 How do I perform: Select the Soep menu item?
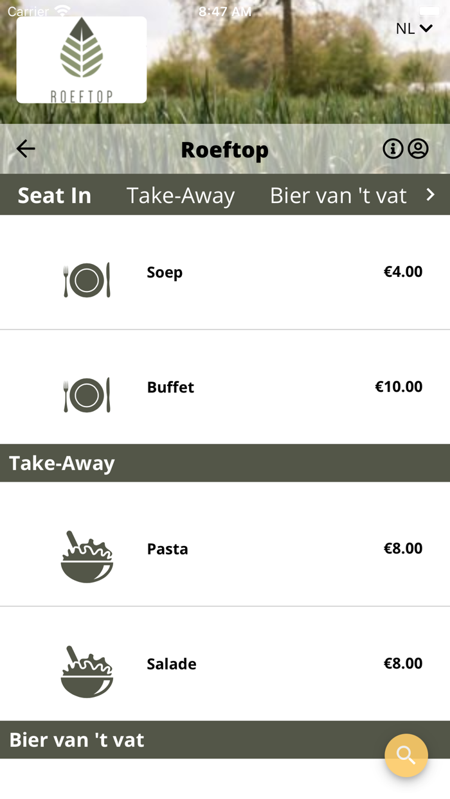tap(165, 272)
